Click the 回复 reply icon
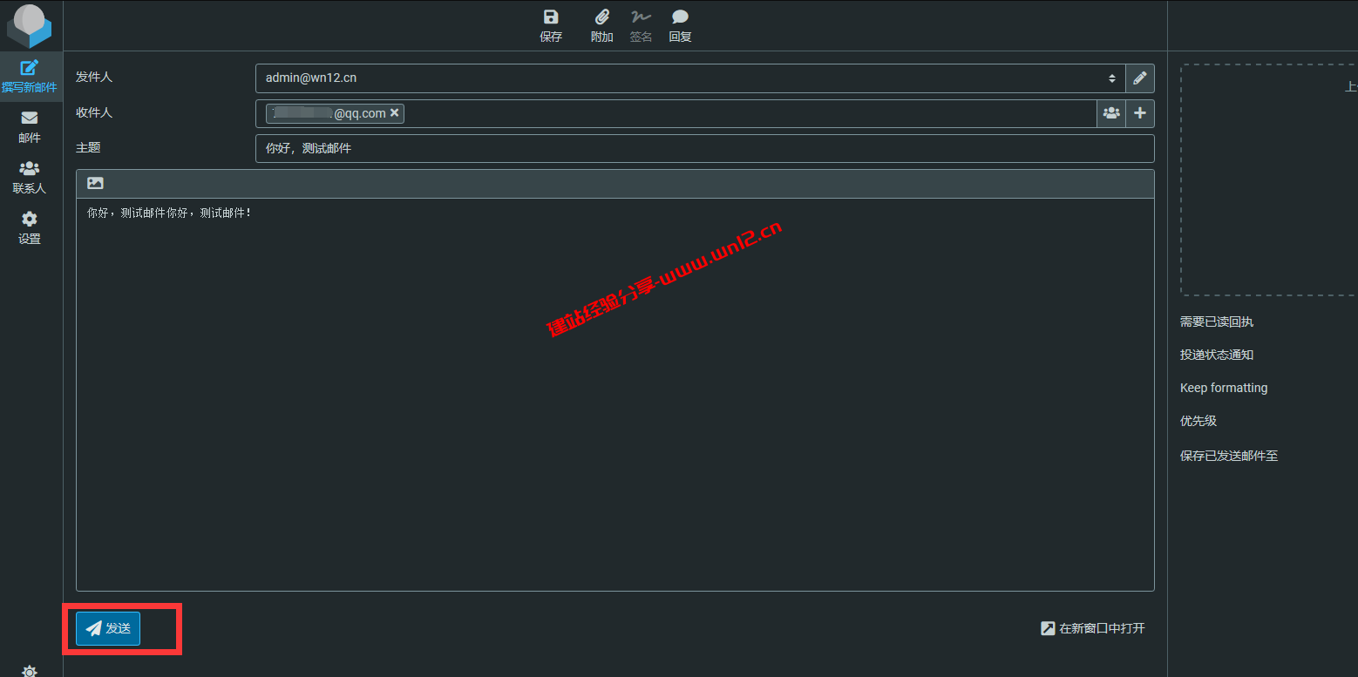This screenshot has height=677, width=1358. 679,24
